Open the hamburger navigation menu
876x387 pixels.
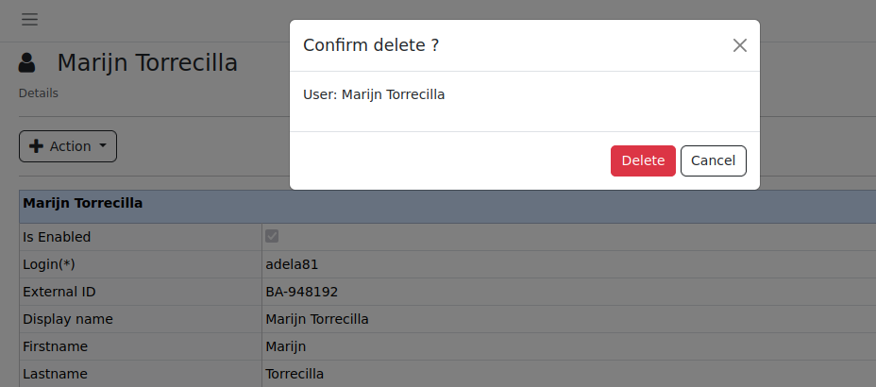[x=29, y=19]
